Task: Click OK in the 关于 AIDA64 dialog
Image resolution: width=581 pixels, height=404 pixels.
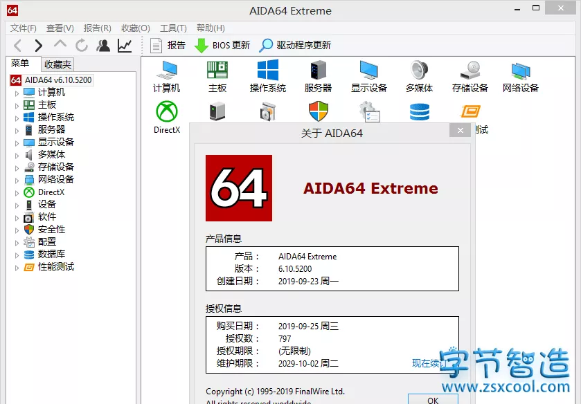Action: 433,400
